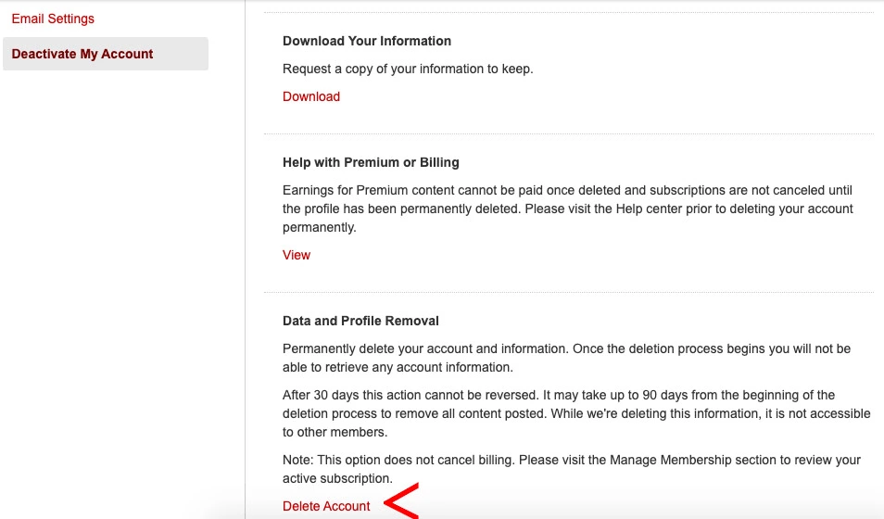Image resolution: width=884 pixels, height=519 pixels.
Task: Click the Delete Account link
Action: coord(326,506)
